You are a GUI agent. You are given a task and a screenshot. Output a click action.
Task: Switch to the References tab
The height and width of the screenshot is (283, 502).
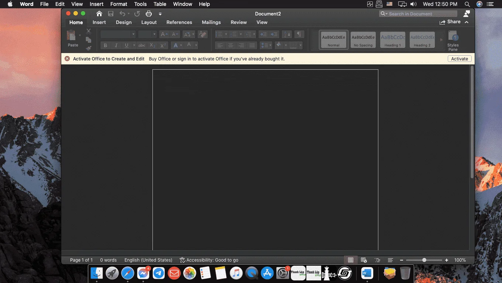179,22
